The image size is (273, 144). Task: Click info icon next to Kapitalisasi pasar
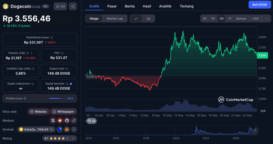52,37
